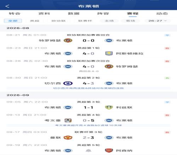The image size is (177, 155).
Task: Select the 主场 home filter chip
Action: (109, 21)
